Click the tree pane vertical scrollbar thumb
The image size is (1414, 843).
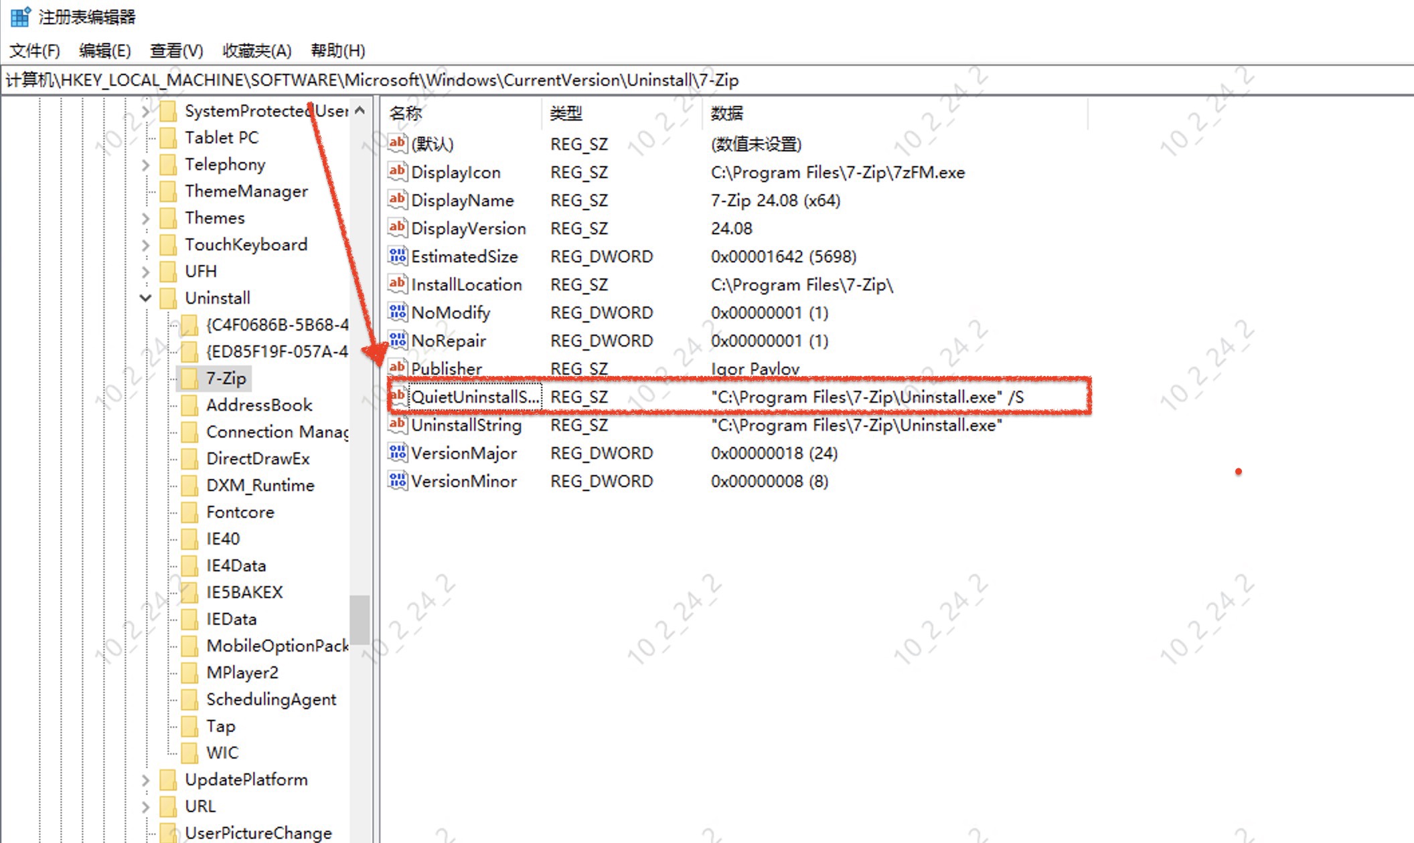click(360, 619)
